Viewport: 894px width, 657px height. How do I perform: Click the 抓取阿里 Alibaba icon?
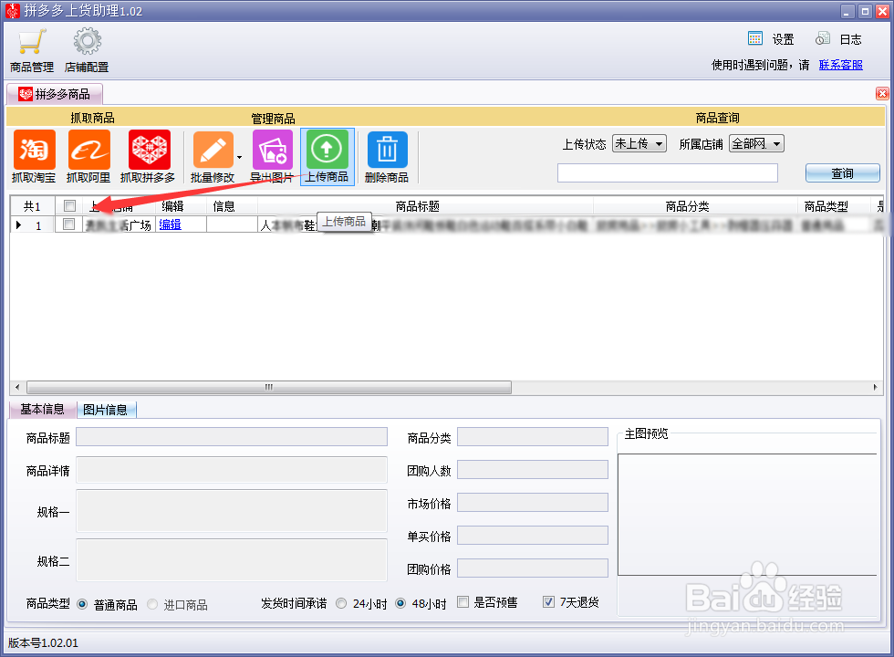89,150
